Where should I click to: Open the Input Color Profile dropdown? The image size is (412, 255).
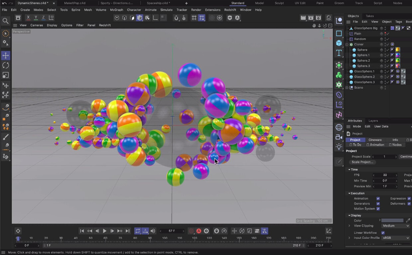[395, 238]
